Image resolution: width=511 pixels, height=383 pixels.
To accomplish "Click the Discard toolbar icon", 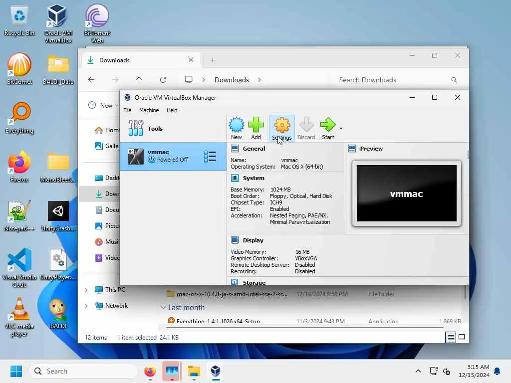I will 306,128.
